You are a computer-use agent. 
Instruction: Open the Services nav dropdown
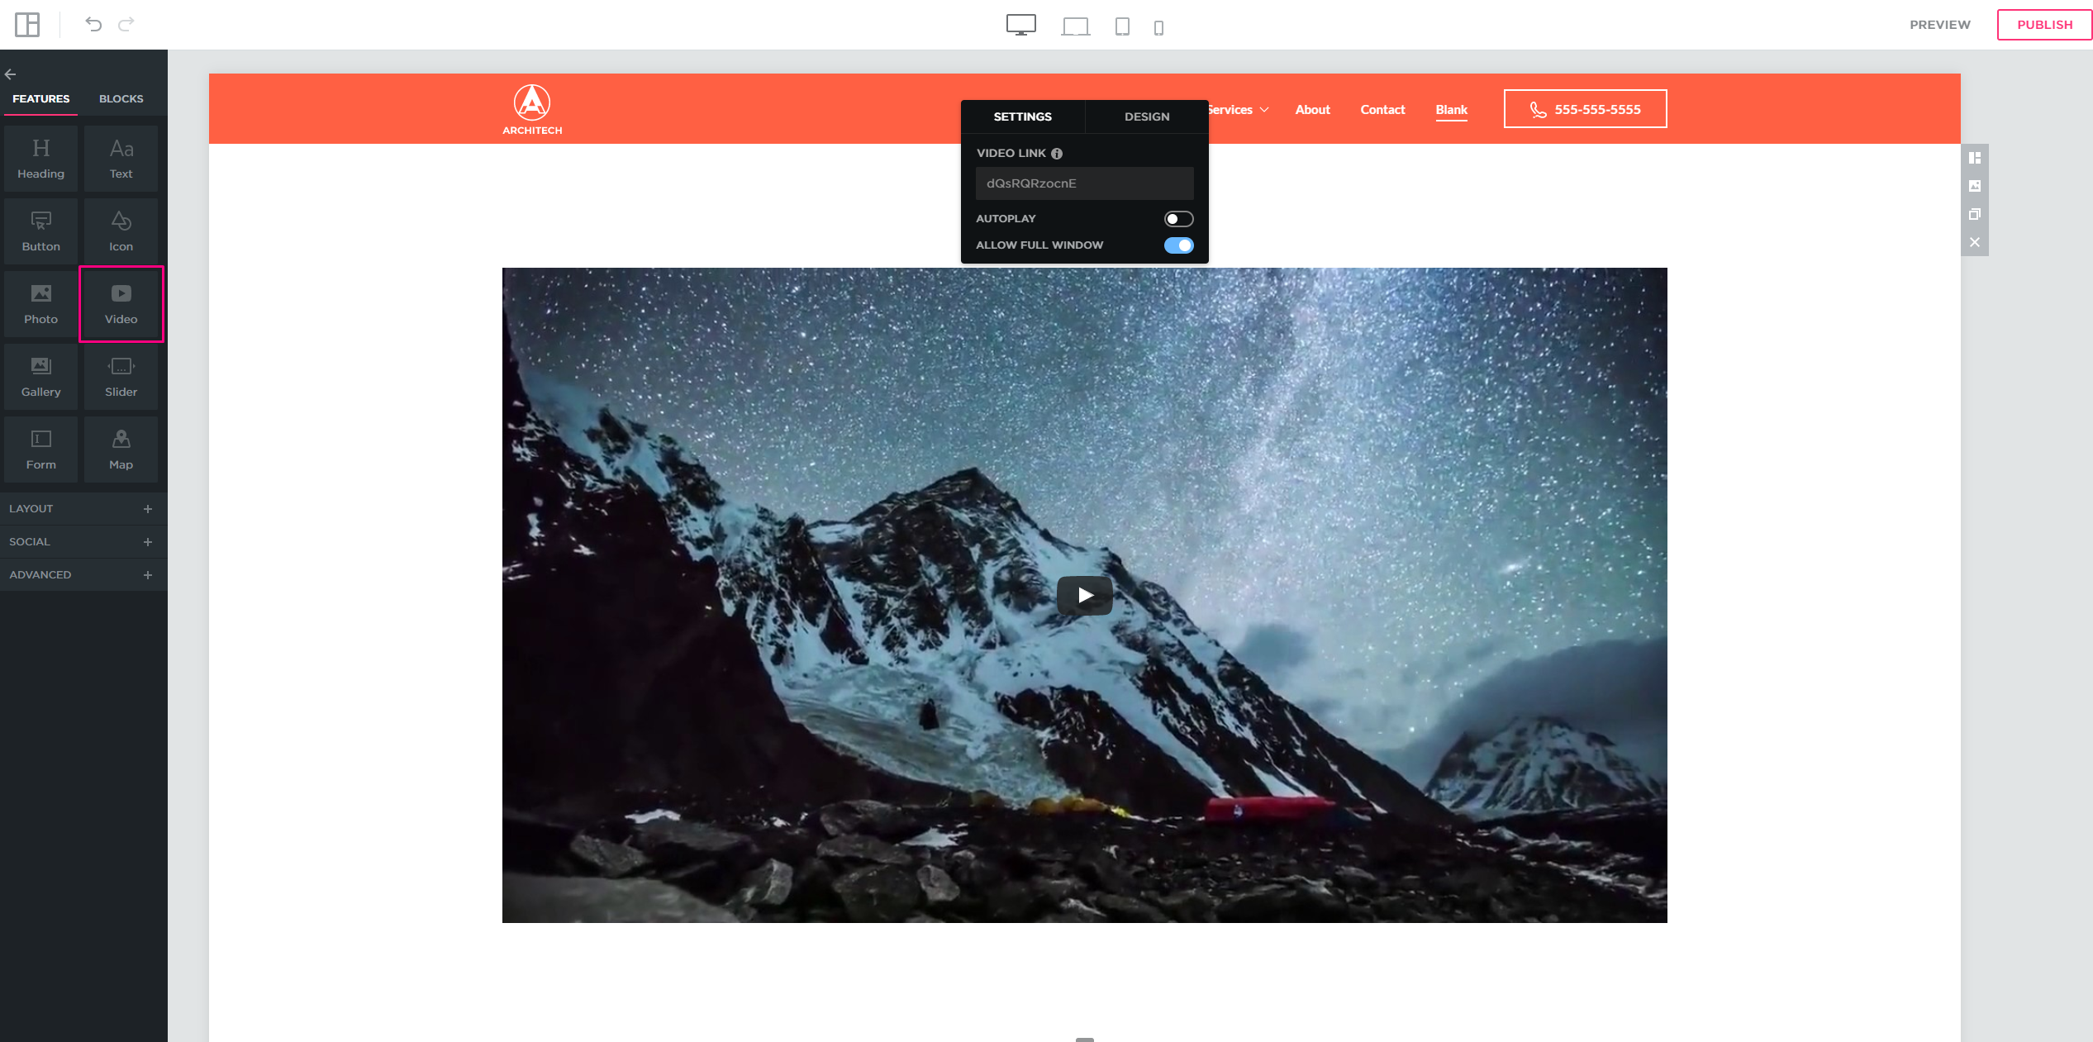(x=1238, y=110)
